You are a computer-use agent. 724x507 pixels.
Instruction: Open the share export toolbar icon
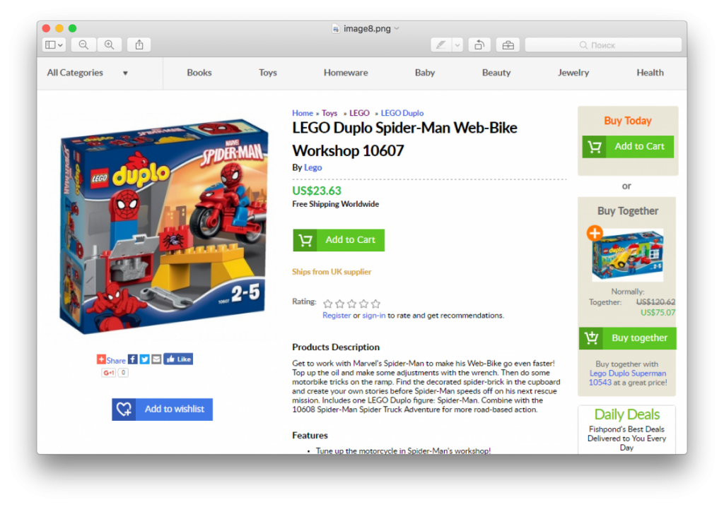coord(139,44)
